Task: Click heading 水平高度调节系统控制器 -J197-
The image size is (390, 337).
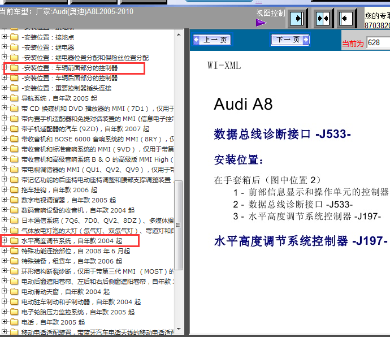Action: pyautogui.click(x=301, y=241)
